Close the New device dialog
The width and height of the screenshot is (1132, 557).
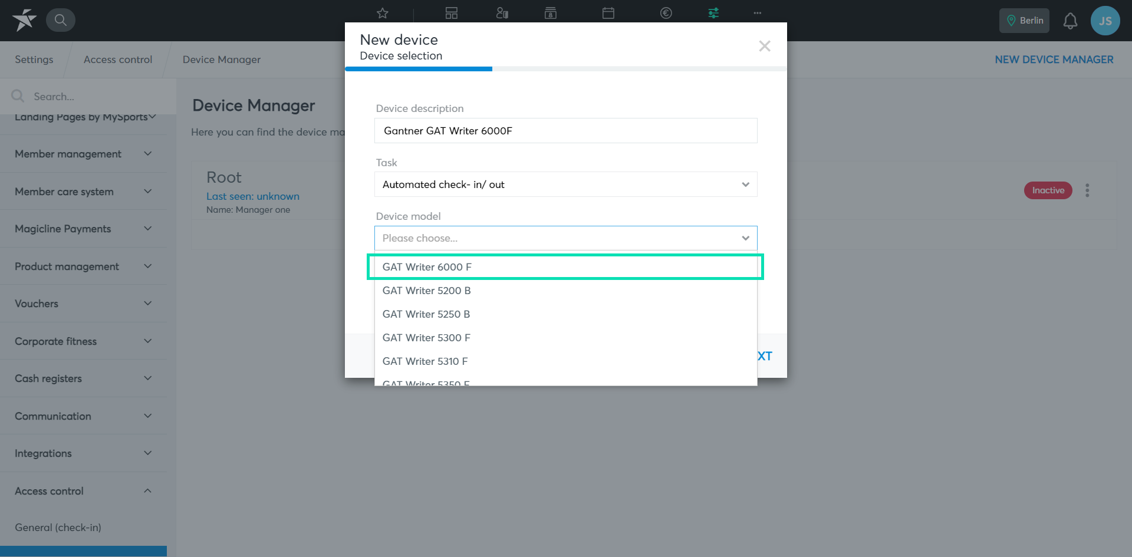765,46
